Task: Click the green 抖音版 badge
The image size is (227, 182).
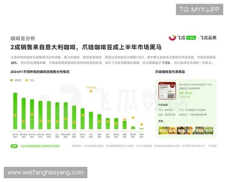Action: point(191,38)
